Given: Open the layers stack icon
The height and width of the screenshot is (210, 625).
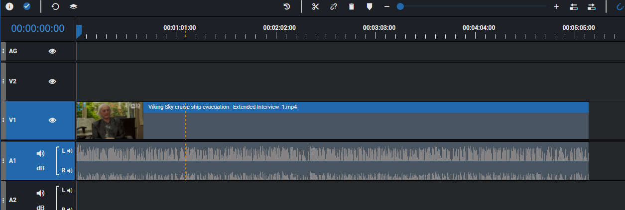Looking at the screenshot, I should [73, 6].
